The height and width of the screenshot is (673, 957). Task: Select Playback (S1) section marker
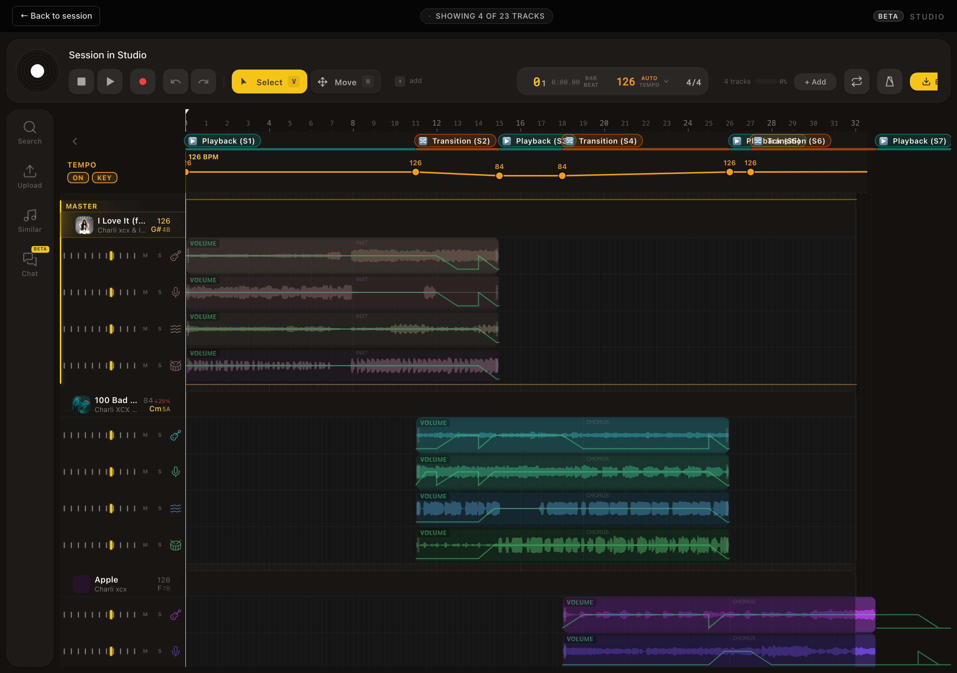[x=222, y=141]
